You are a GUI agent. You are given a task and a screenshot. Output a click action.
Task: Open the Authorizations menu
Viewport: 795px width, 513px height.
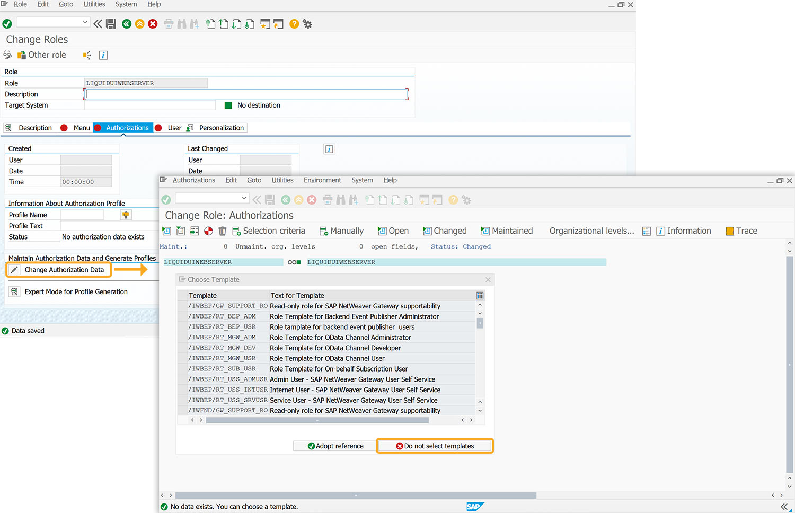[x=194, y=180]
